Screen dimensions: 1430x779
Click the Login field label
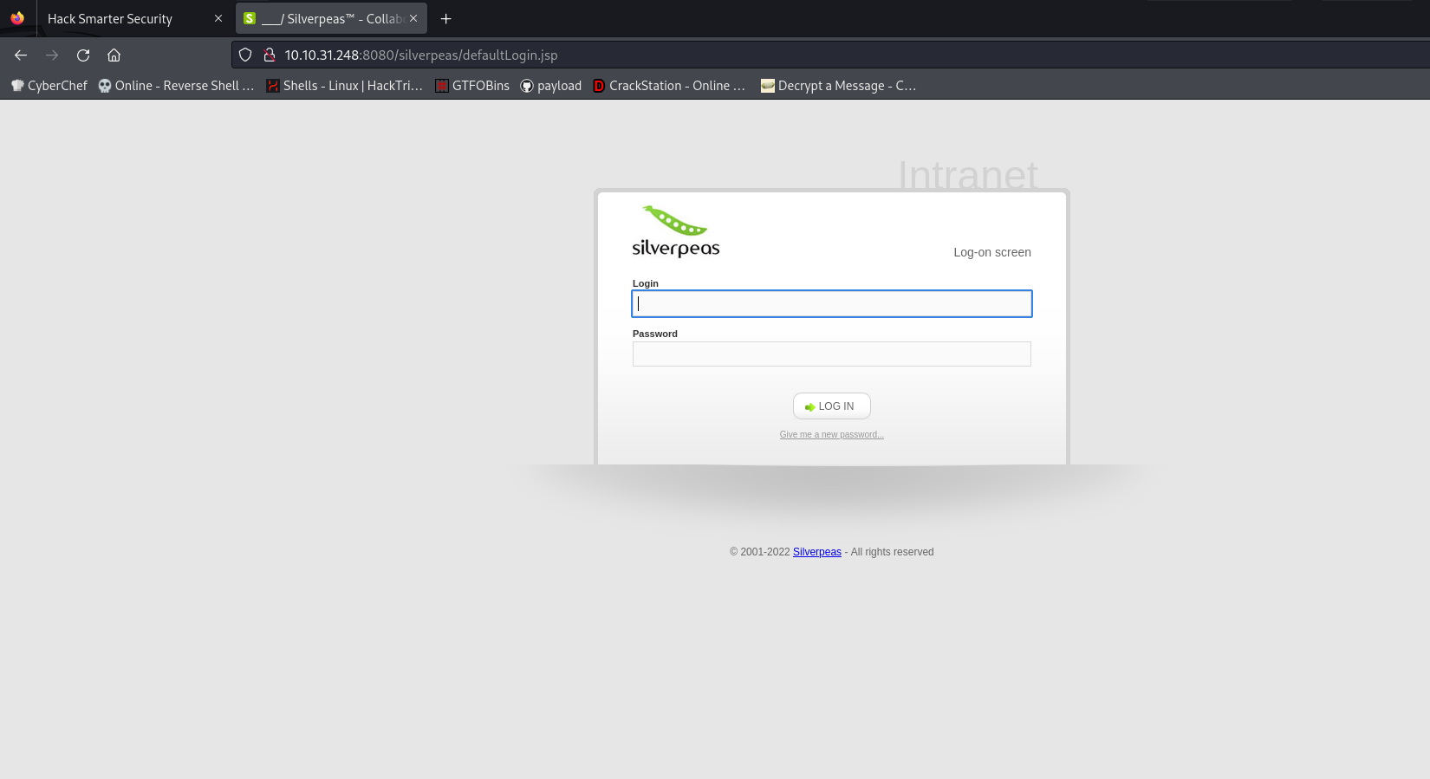(x=646, y=283)
